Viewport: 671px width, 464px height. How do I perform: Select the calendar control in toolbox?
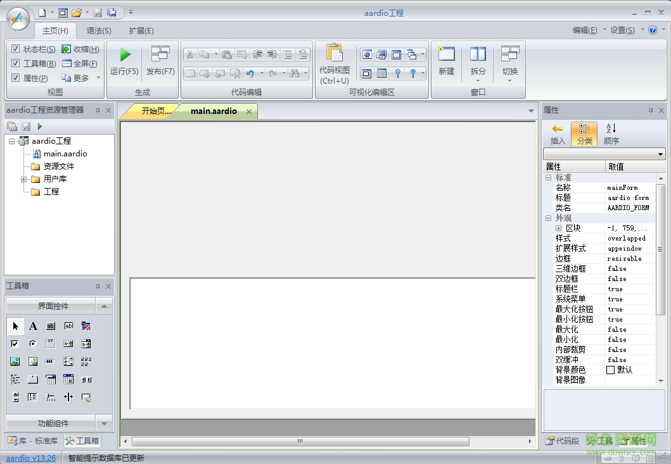click(68, 379)
